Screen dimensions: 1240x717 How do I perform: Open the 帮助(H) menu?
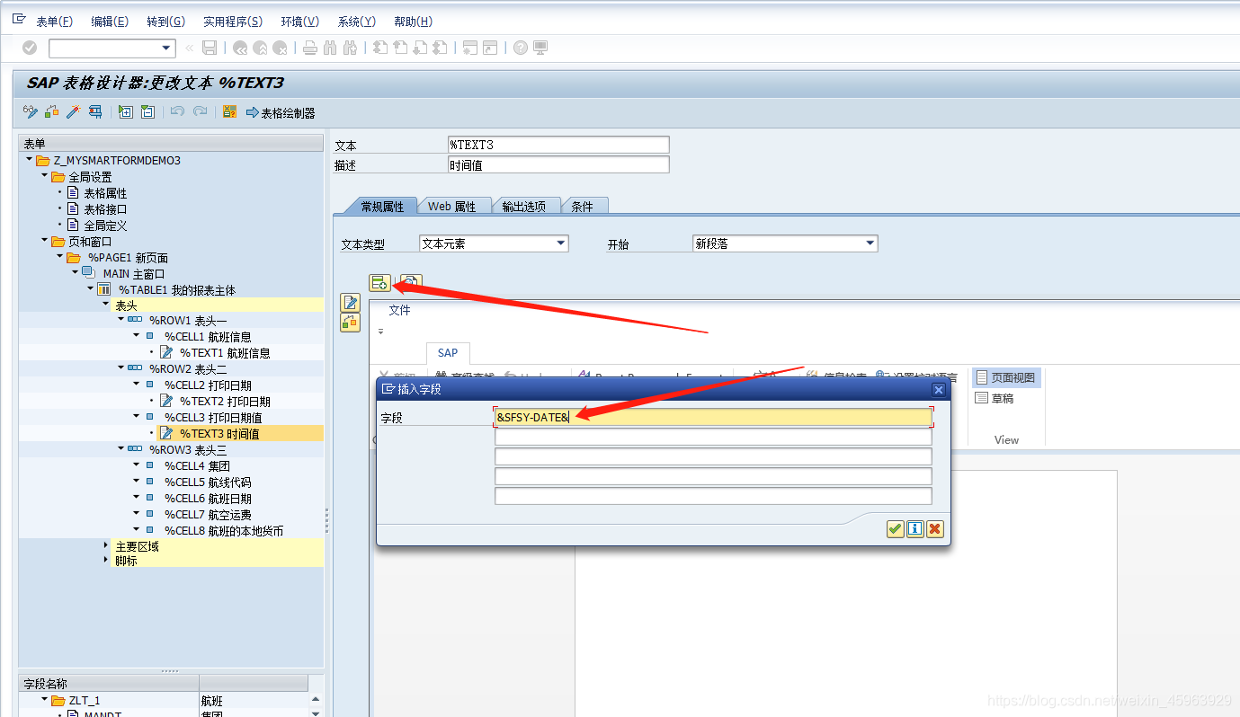pyautogui.click(x=413, y=22)
